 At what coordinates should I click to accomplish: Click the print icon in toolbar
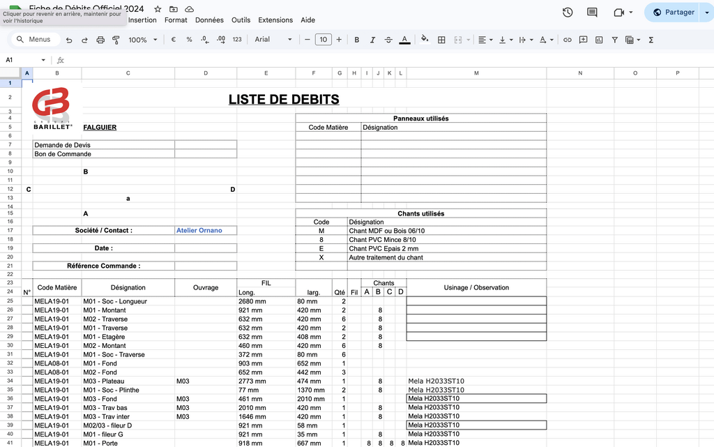(x=100, y=40)
